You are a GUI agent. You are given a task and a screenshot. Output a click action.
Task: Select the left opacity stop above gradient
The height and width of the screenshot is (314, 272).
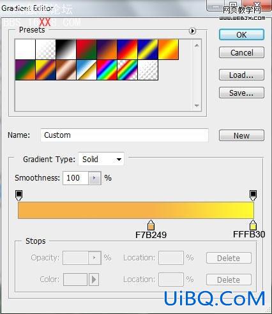[19, 195]
